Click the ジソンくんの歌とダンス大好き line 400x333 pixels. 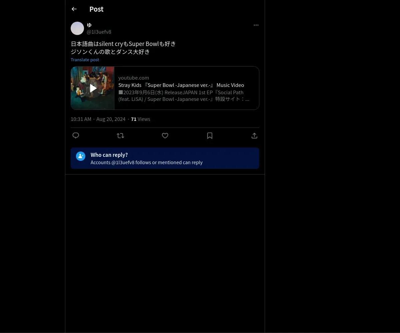pos(110,52)
